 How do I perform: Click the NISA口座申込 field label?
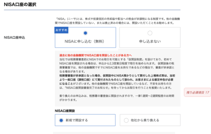point(14,38)
